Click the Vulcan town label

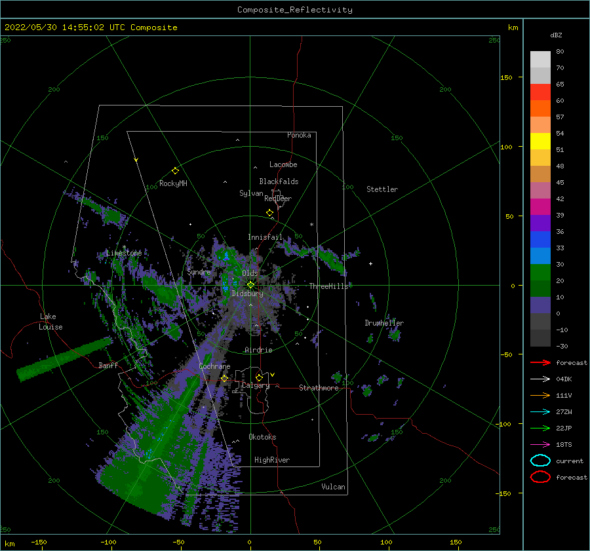[x=334, y=487]
